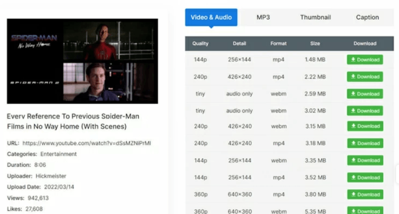Download the 240p mp4 2.22 MB file
Viewport: 399px width, 214px height.
(x=365, y=77)
